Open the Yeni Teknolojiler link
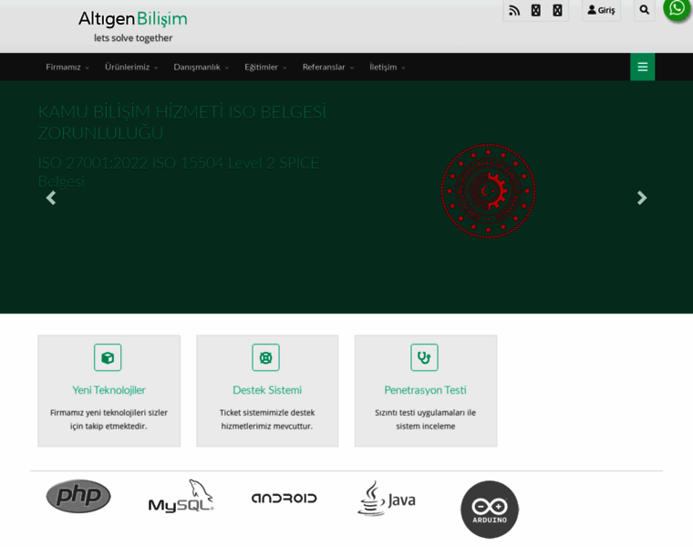Image resolution: width=693 pixels, height=547 pixels. pyautogui.click(x=109, y=390)
